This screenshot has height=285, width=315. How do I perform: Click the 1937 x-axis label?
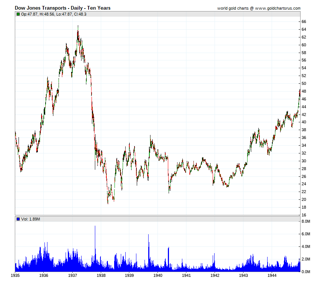pos(73,275)
